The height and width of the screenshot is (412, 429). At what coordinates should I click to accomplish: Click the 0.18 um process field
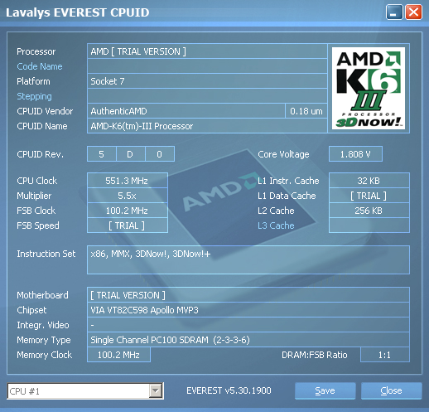pyautogui.click(x=306, y=111)
